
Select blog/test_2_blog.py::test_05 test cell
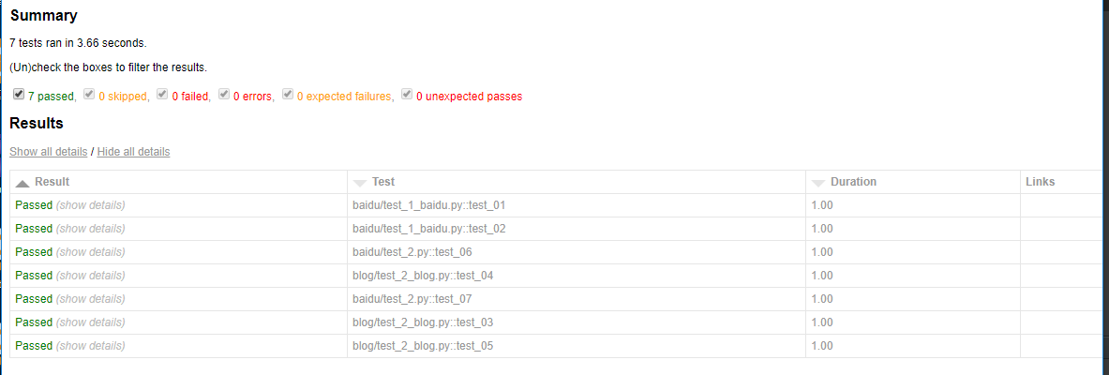[x=423, y=346]
